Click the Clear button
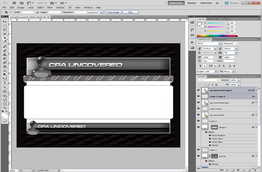 [x=131, y=12]
